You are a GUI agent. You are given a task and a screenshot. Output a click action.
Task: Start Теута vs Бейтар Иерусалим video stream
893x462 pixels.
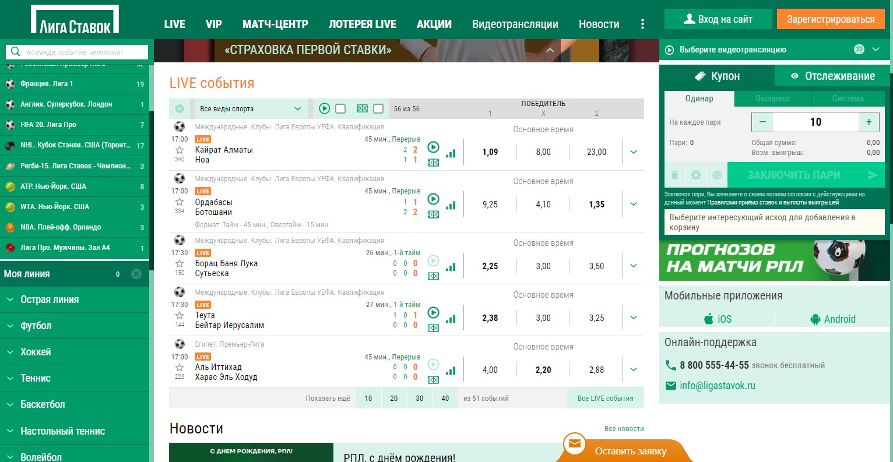[433, 312]
